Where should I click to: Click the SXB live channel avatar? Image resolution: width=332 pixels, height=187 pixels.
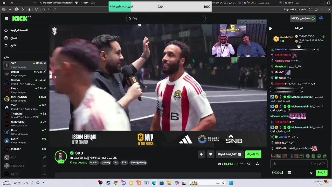coord(61,157)
